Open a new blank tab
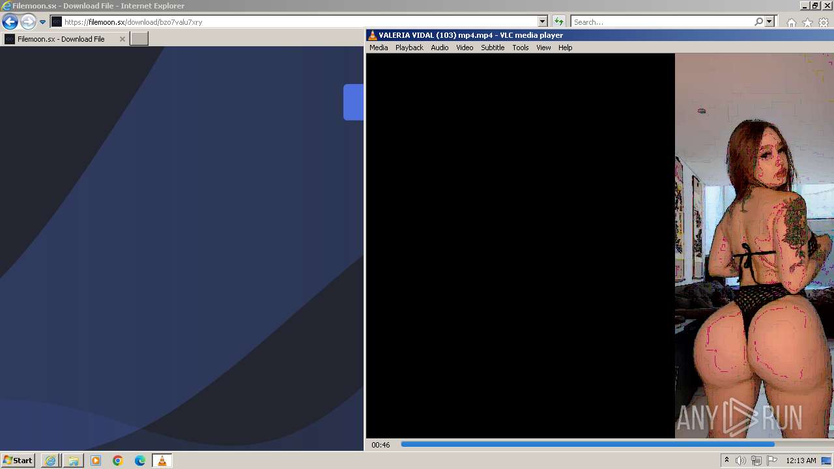 [139, 39]
